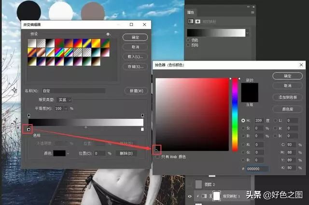The height and width of the screenshot is (205, 309).
Task: Enable the 反向 reverse checkbox
Action: tap(188, 45)
